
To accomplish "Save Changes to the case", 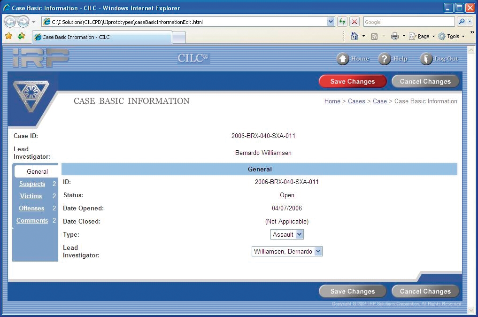I will coord(353,81).
